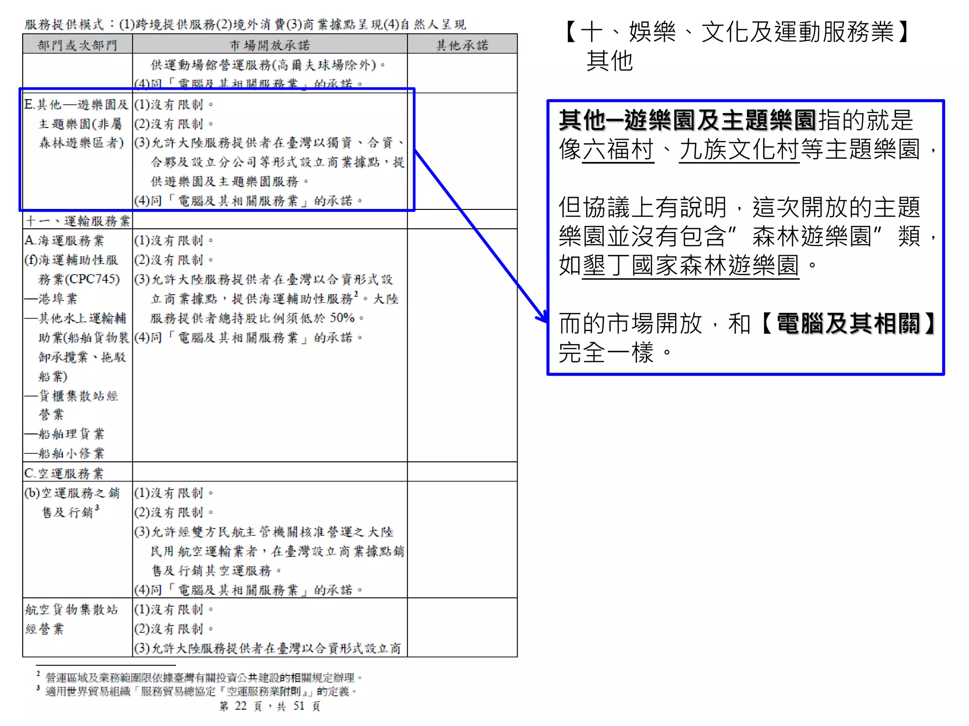Open the underlined 九族文化村 link
Screen dimensions: 969x726
[739, 149]
